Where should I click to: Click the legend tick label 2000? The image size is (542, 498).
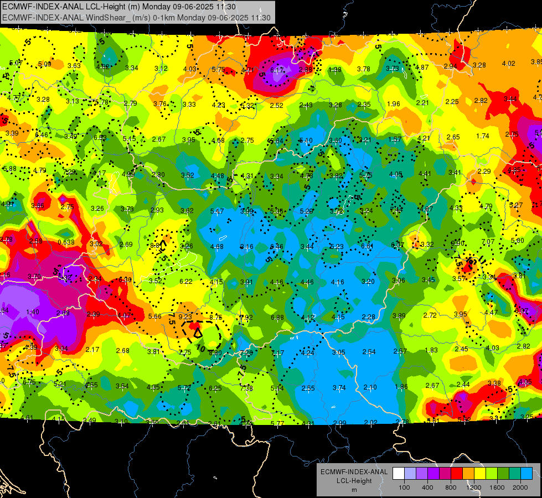[x=520, y=487]
